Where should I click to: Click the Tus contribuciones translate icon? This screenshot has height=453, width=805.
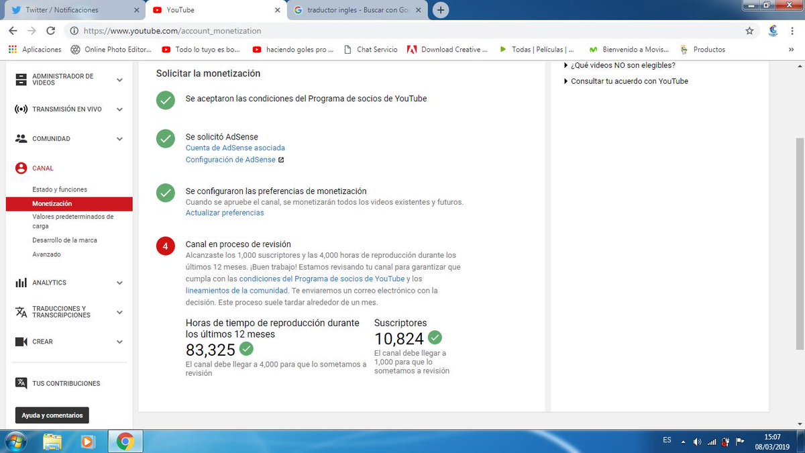pos(21,383)
